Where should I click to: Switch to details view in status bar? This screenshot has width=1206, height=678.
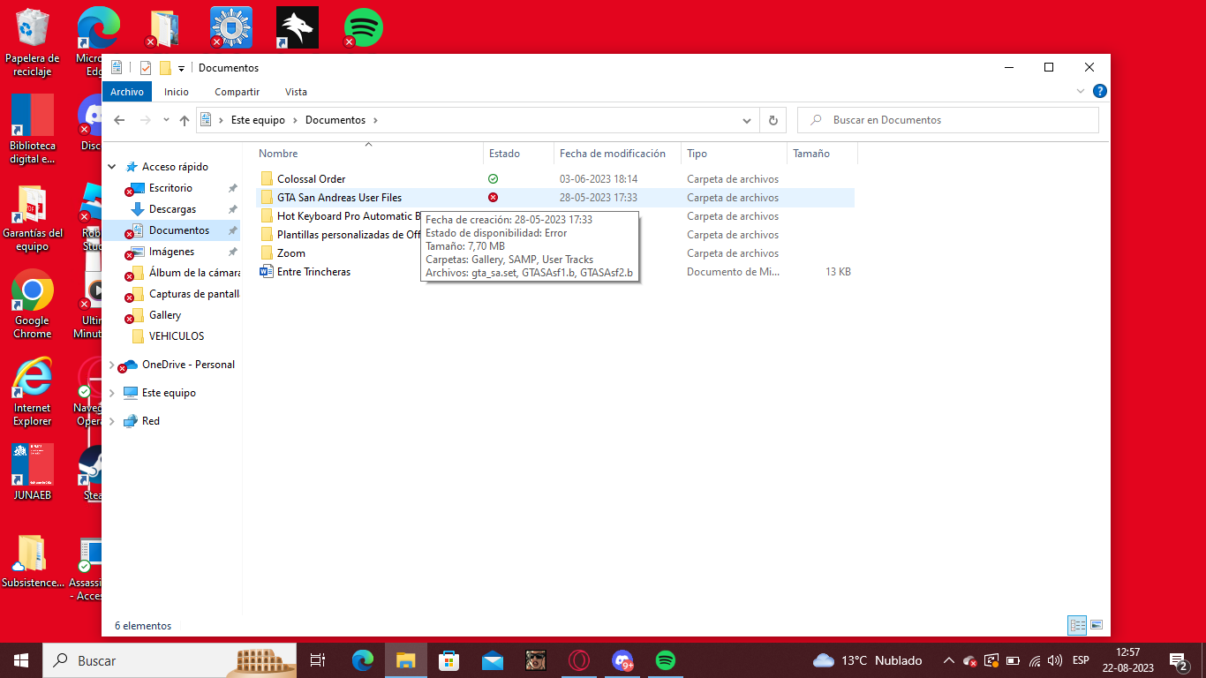click(x=1077, y=625)
